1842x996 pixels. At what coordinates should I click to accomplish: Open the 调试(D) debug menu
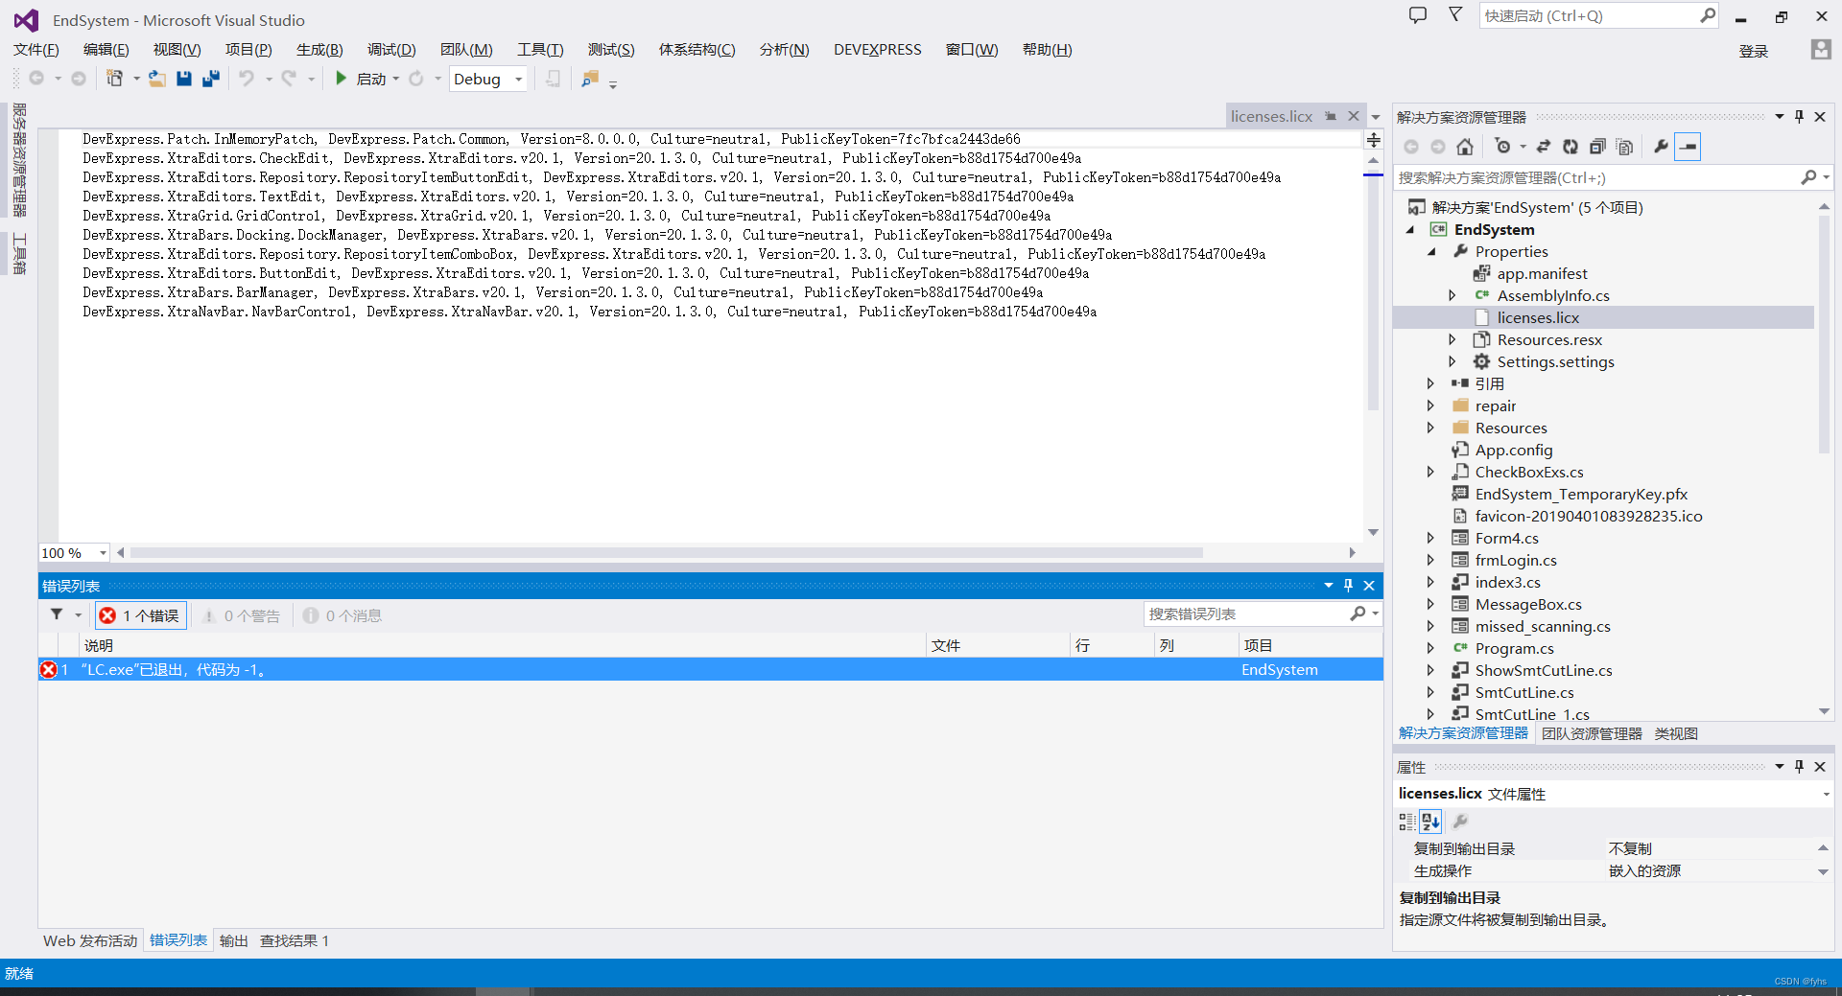coord(391,50)
